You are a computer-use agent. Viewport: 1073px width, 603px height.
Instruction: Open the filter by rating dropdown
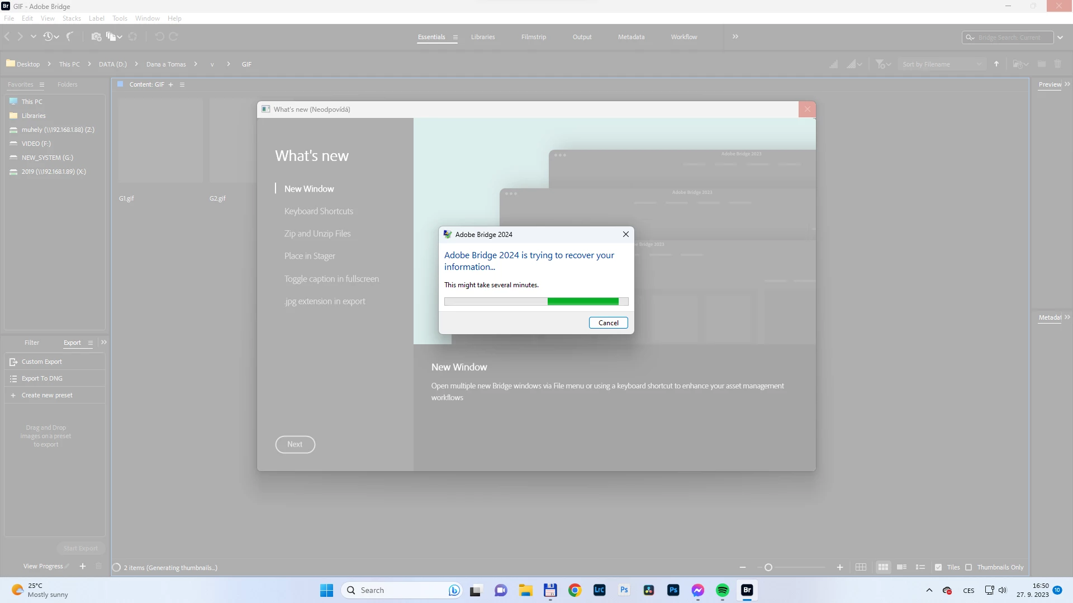(883, 64)
